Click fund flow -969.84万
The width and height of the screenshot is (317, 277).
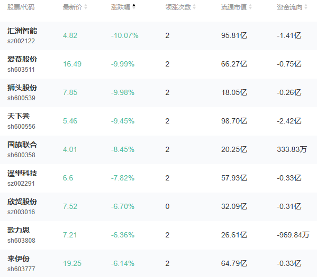pyautogui.click(x=293, y=235)
